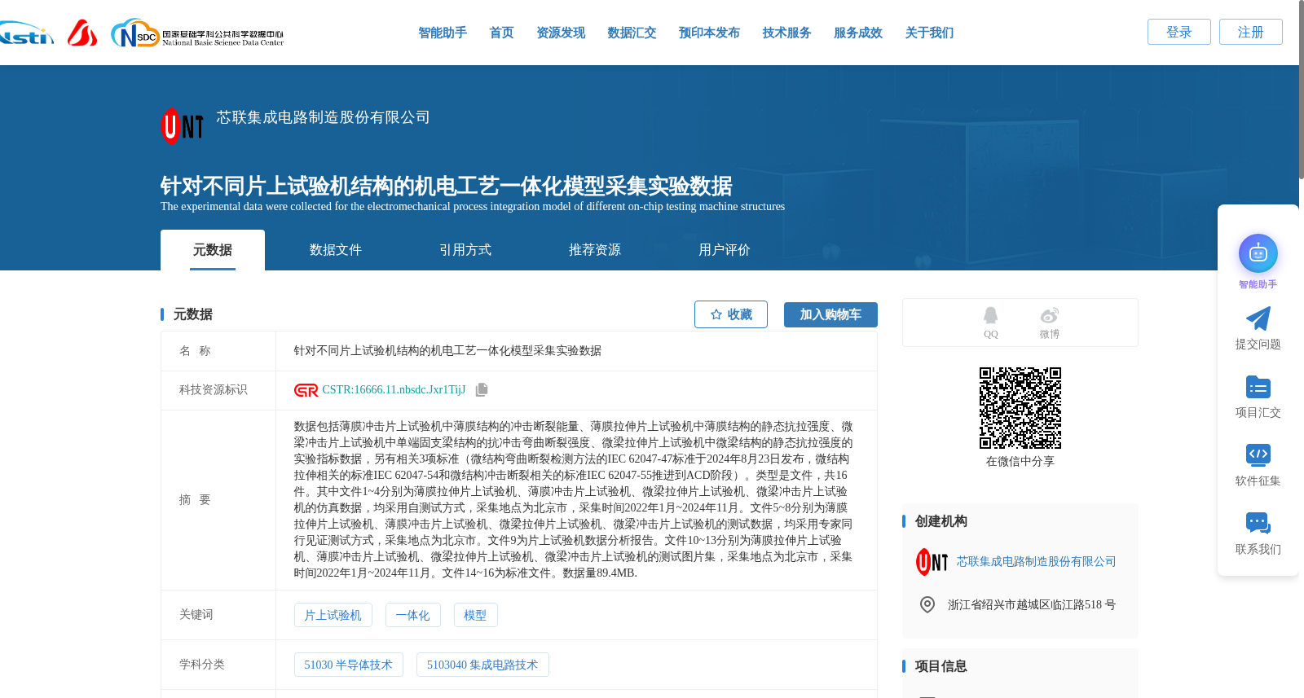Click the UNT logo under 创建机构
The width and height of the screenshot is (1304, 698).
click(932, 562)
